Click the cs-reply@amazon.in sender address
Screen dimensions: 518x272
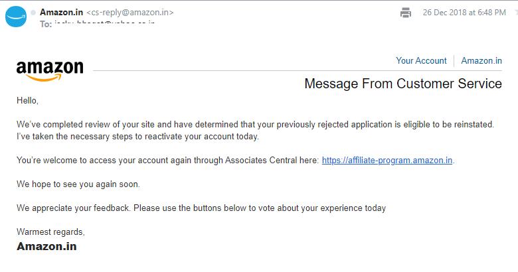click(129, 13)
